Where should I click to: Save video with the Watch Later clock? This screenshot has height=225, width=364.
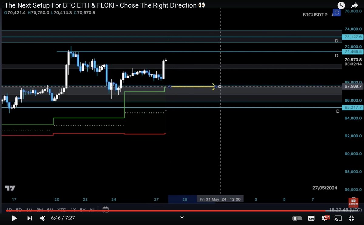pos(341,5)
